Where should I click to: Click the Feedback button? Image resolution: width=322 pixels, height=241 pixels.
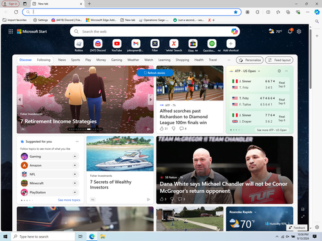click(x=298, y=228)
